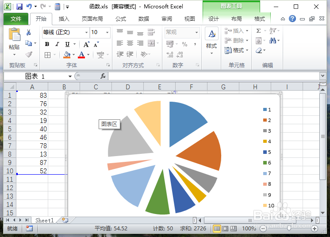Click the Increase Indent icon
Viewport: 330px width, 237px height.
click(x=130, y=54)
